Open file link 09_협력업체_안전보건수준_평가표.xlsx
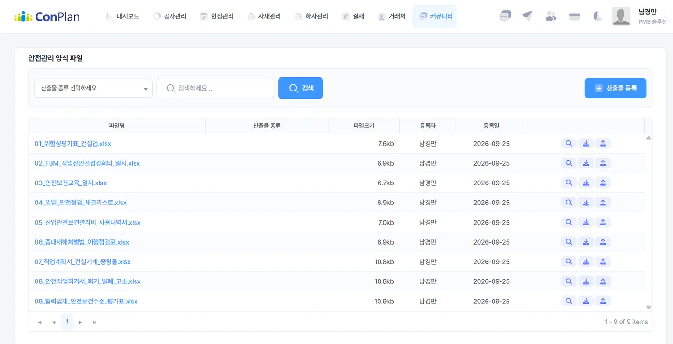 (86, 302)
